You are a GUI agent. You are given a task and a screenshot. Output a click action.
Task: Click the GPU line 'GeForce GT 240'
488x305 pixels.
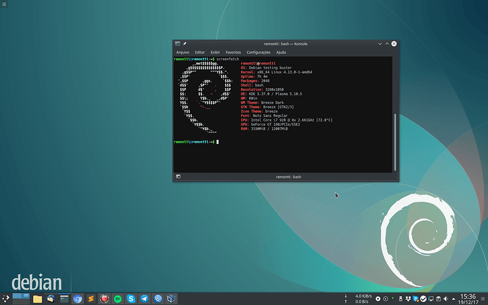[x=270, y=124]
